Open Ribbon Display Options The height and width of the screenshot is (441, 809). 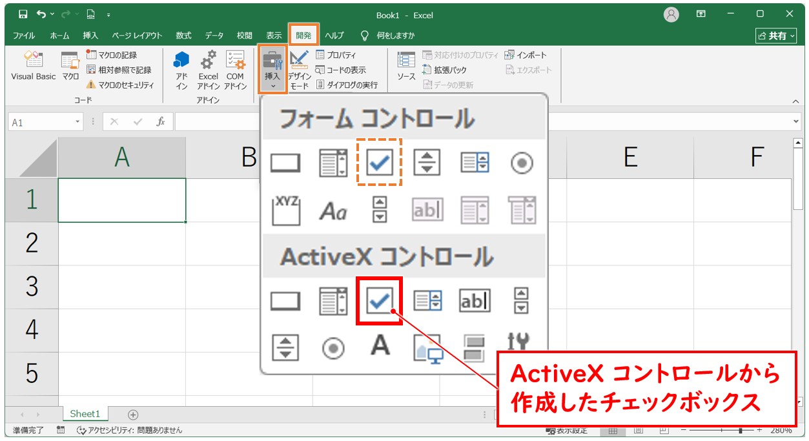tap(701, 14)
